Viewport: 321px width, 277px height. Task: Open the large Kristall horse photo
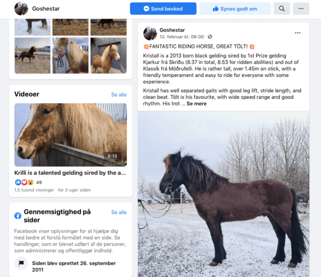[x=224, y=194]
